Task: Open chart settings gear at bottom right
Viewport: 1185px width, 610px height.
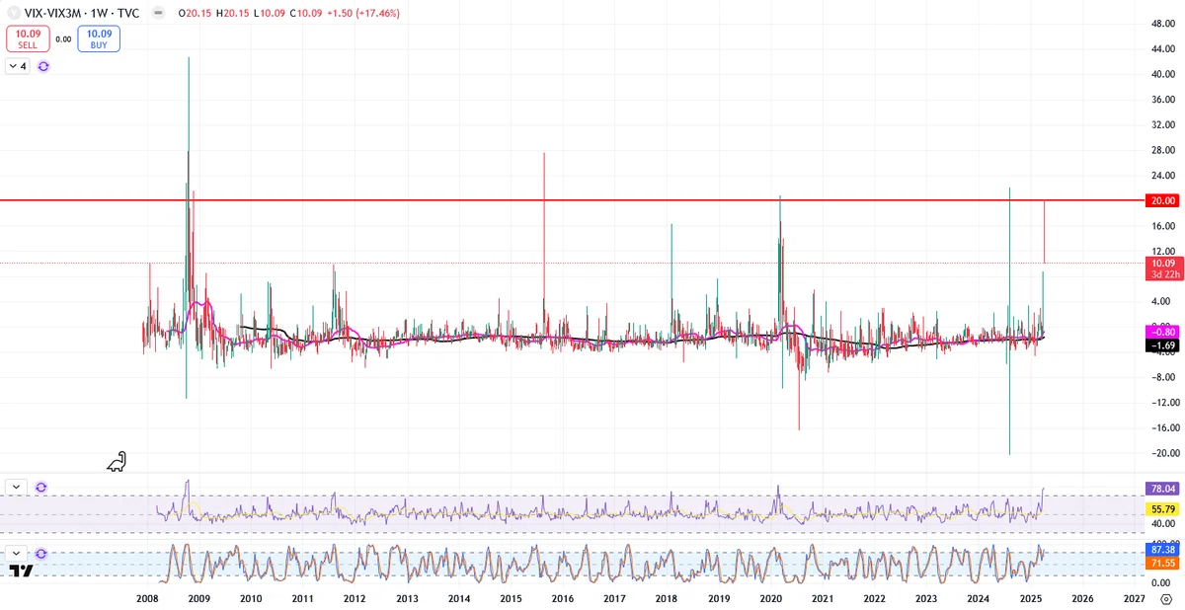Action: point(1165,599)
